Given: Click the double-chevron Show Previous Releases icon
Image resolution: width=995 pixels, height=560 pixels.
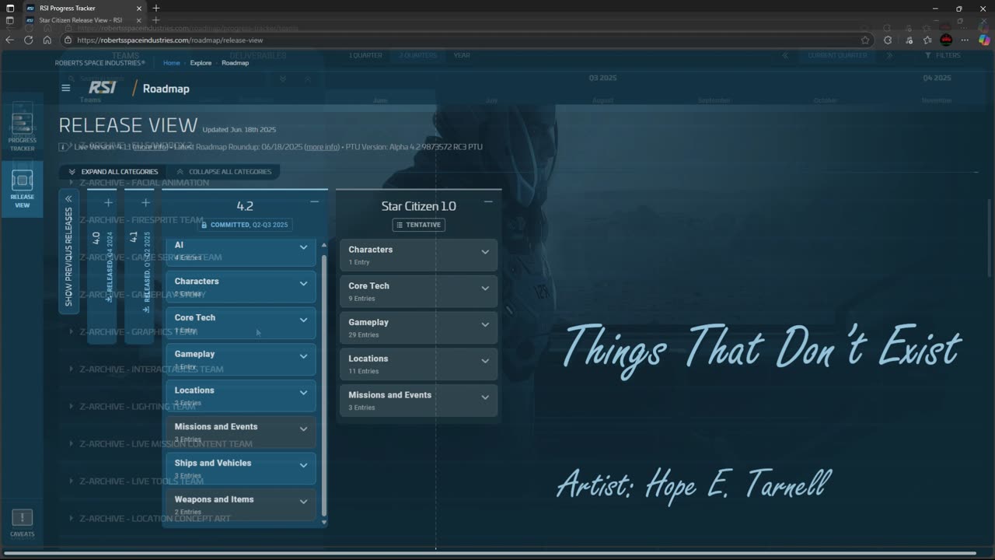Looking at the screenshot, I should point(68,199).
